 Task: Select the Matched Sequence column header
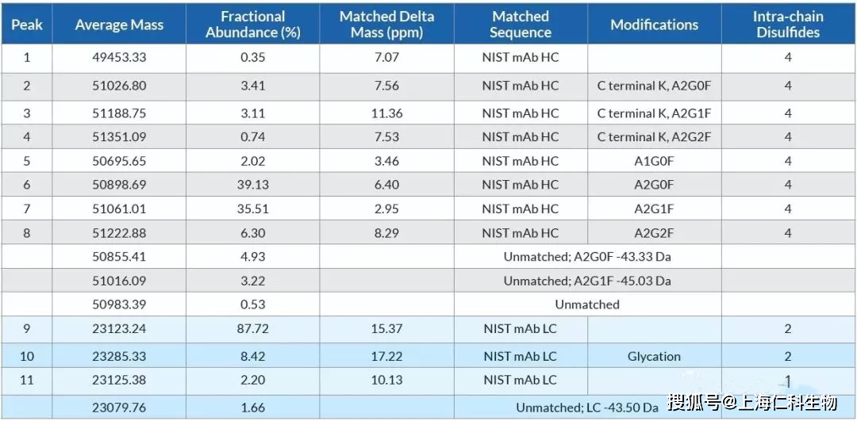(x=521, y=25)
